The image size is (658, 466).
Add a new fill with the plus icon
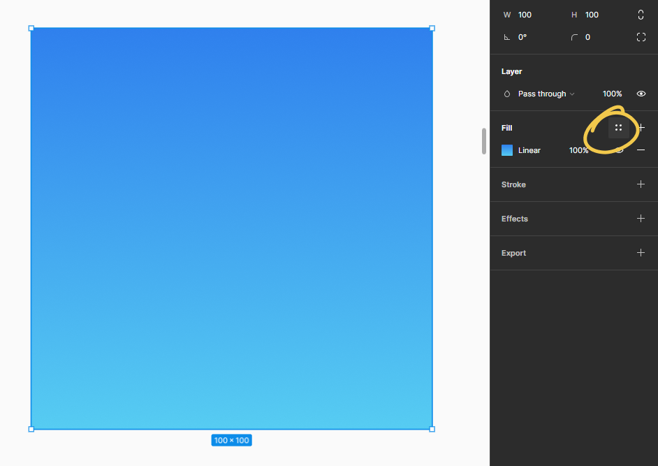[641, 128]
